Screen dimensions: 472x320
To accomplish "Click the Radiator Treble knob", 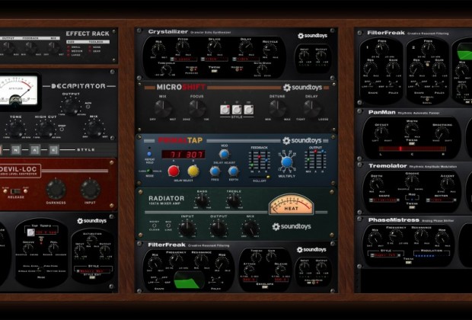I will click(234, 200).
